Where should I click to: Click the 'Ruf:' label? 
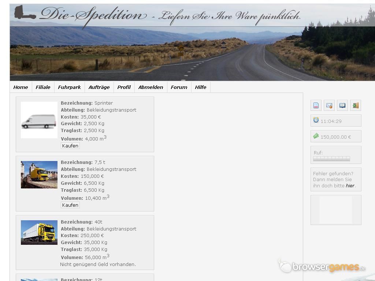(318, 153)
